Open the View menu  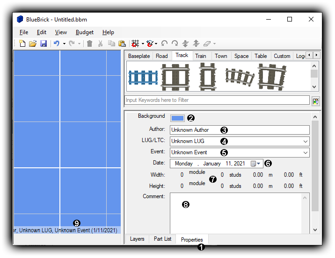(x=61, y=32)
